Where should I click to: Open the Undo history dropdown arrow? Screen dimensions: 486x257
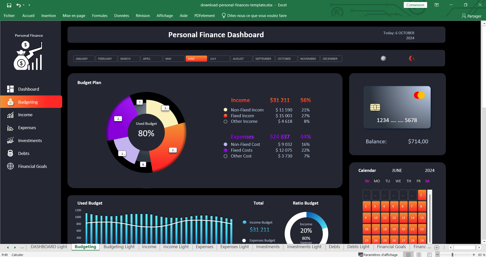point(24,5)
